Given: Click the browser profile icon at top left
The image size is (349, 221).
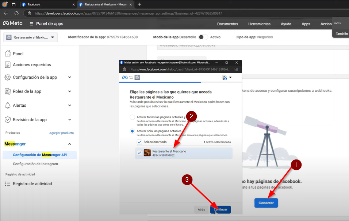Looking at the screenshot, I should [5, 4].
